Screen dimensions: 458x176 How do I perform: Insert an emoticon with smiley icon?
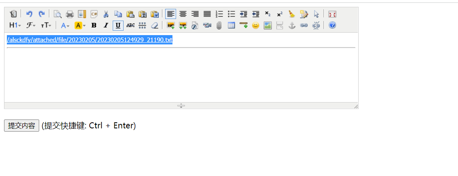coord(255,25)
